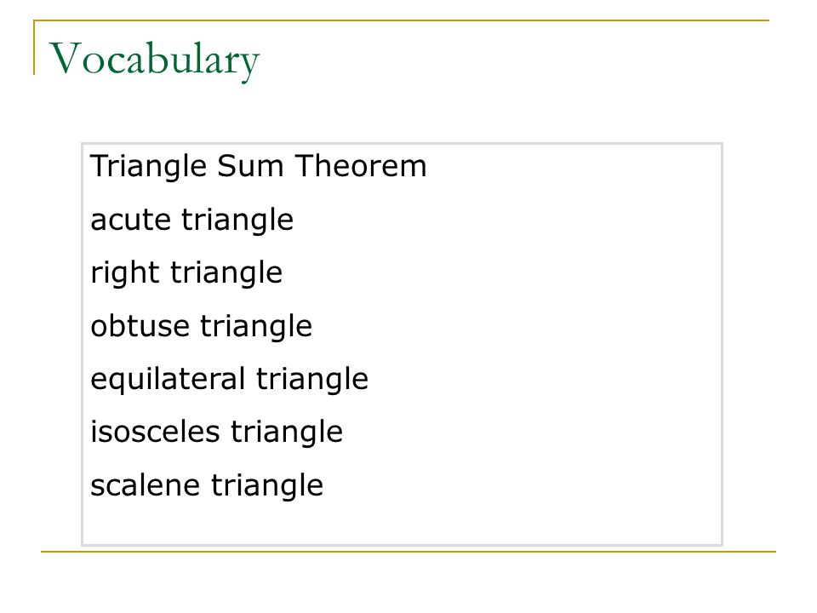Click the word scalene
This screenshot has width=817, height=613.
[x=145, y=486]
